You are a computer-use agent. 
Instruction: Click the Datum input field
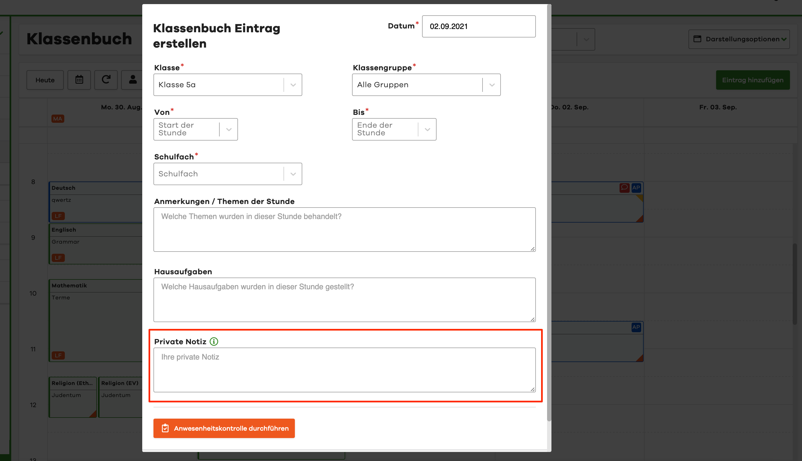[478, 26]
